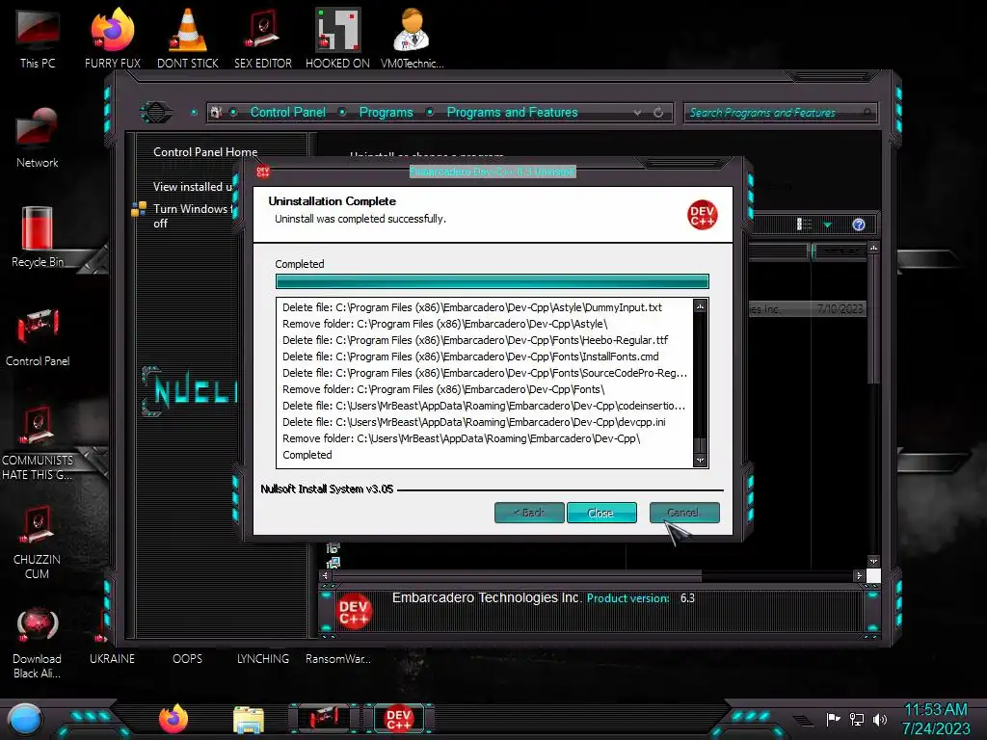Viewport: 987px width, 740px height.
Task: Click the small Dev-C++ icon in the dialog title bar
Action: [263, 172]
